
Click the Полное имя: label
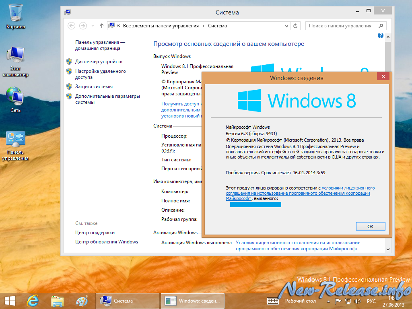click(x=175, y=201)
